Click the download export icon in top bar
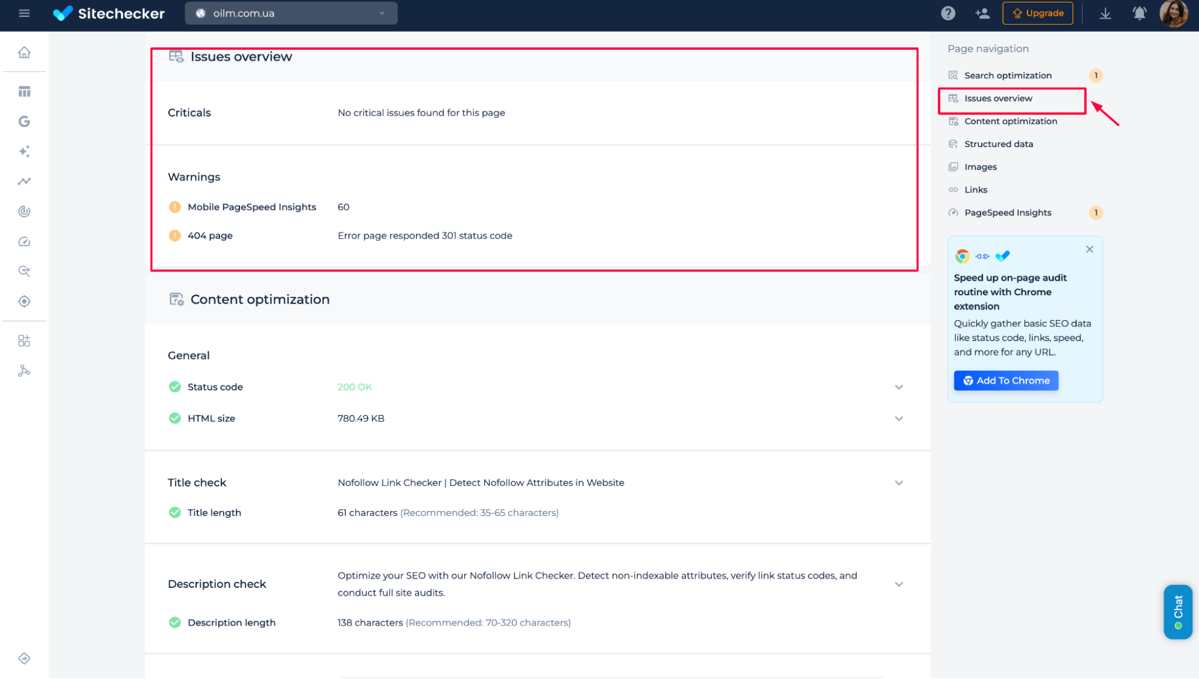 pos(1105,13)
